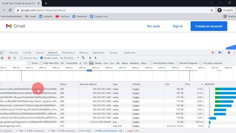Reload the page with the refresh icon
236x133 pixels.
click(10, 10)
